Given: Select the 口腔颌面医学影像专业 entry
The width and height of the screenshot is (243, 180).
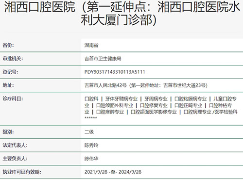Looking at the screenshot, I should [154, 112].
